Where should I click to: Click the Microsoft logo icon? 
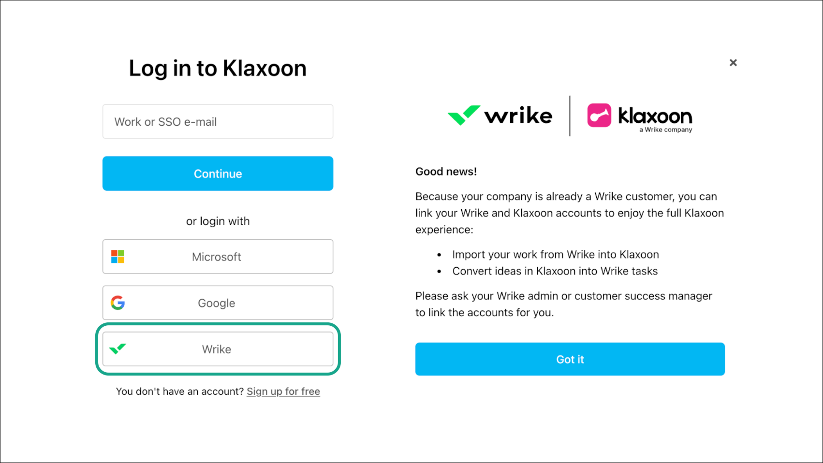click(x=118, y=257)
